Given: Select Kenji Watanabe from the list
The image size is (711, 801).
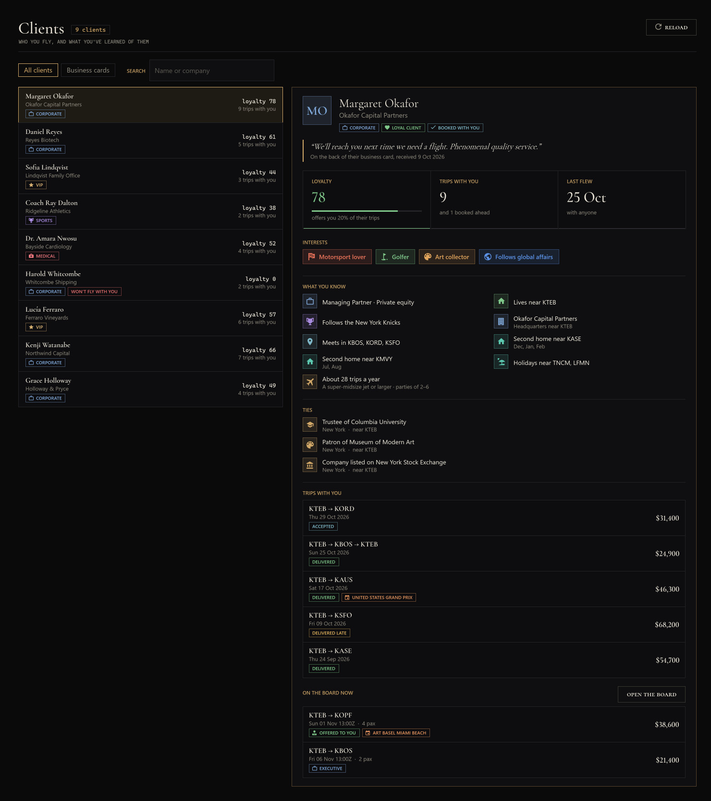Looking at the screenshot, I should pos(150,353).
